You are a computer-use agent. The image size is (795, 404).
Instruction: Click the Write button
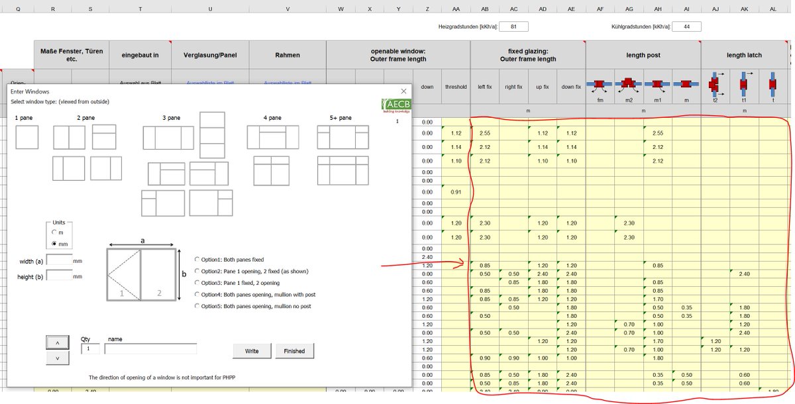tap(252, 350)
